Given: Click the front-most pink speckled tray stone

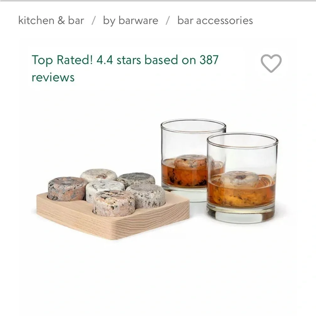Looking at the screenshot, I should click(x=113, y=203).
